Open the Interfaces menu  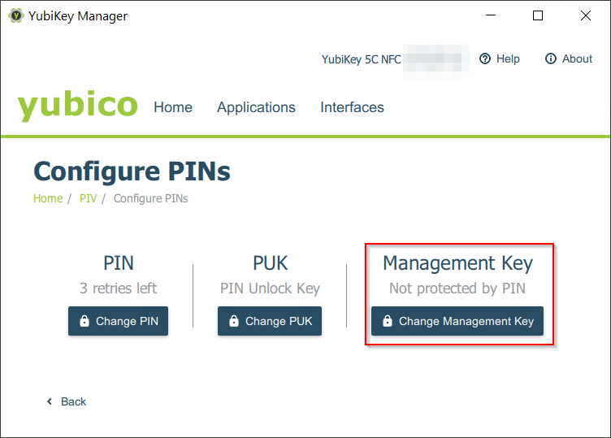pos(352,107)
